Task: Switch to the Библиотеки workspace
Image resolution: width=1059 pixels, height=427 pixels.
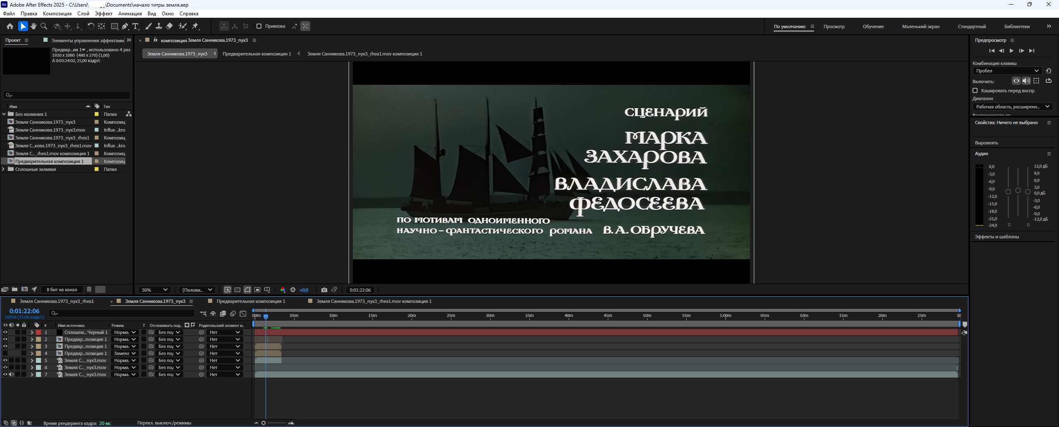Action: (1016, 26)
